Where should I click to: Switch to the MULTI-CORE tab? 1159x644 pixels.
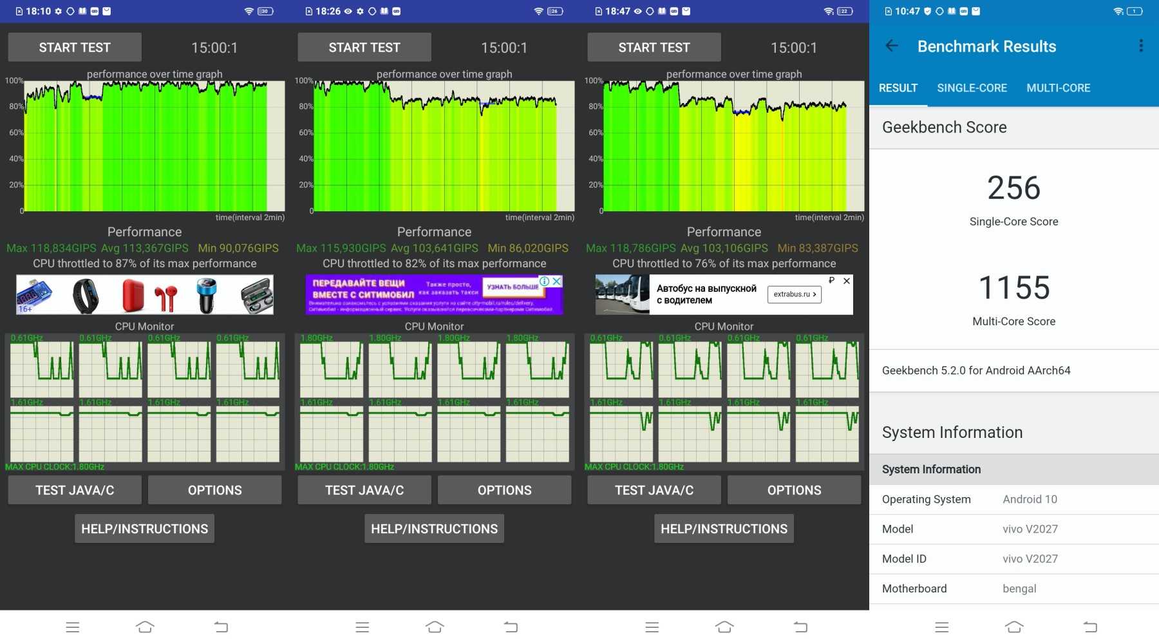pos(1058,88)
